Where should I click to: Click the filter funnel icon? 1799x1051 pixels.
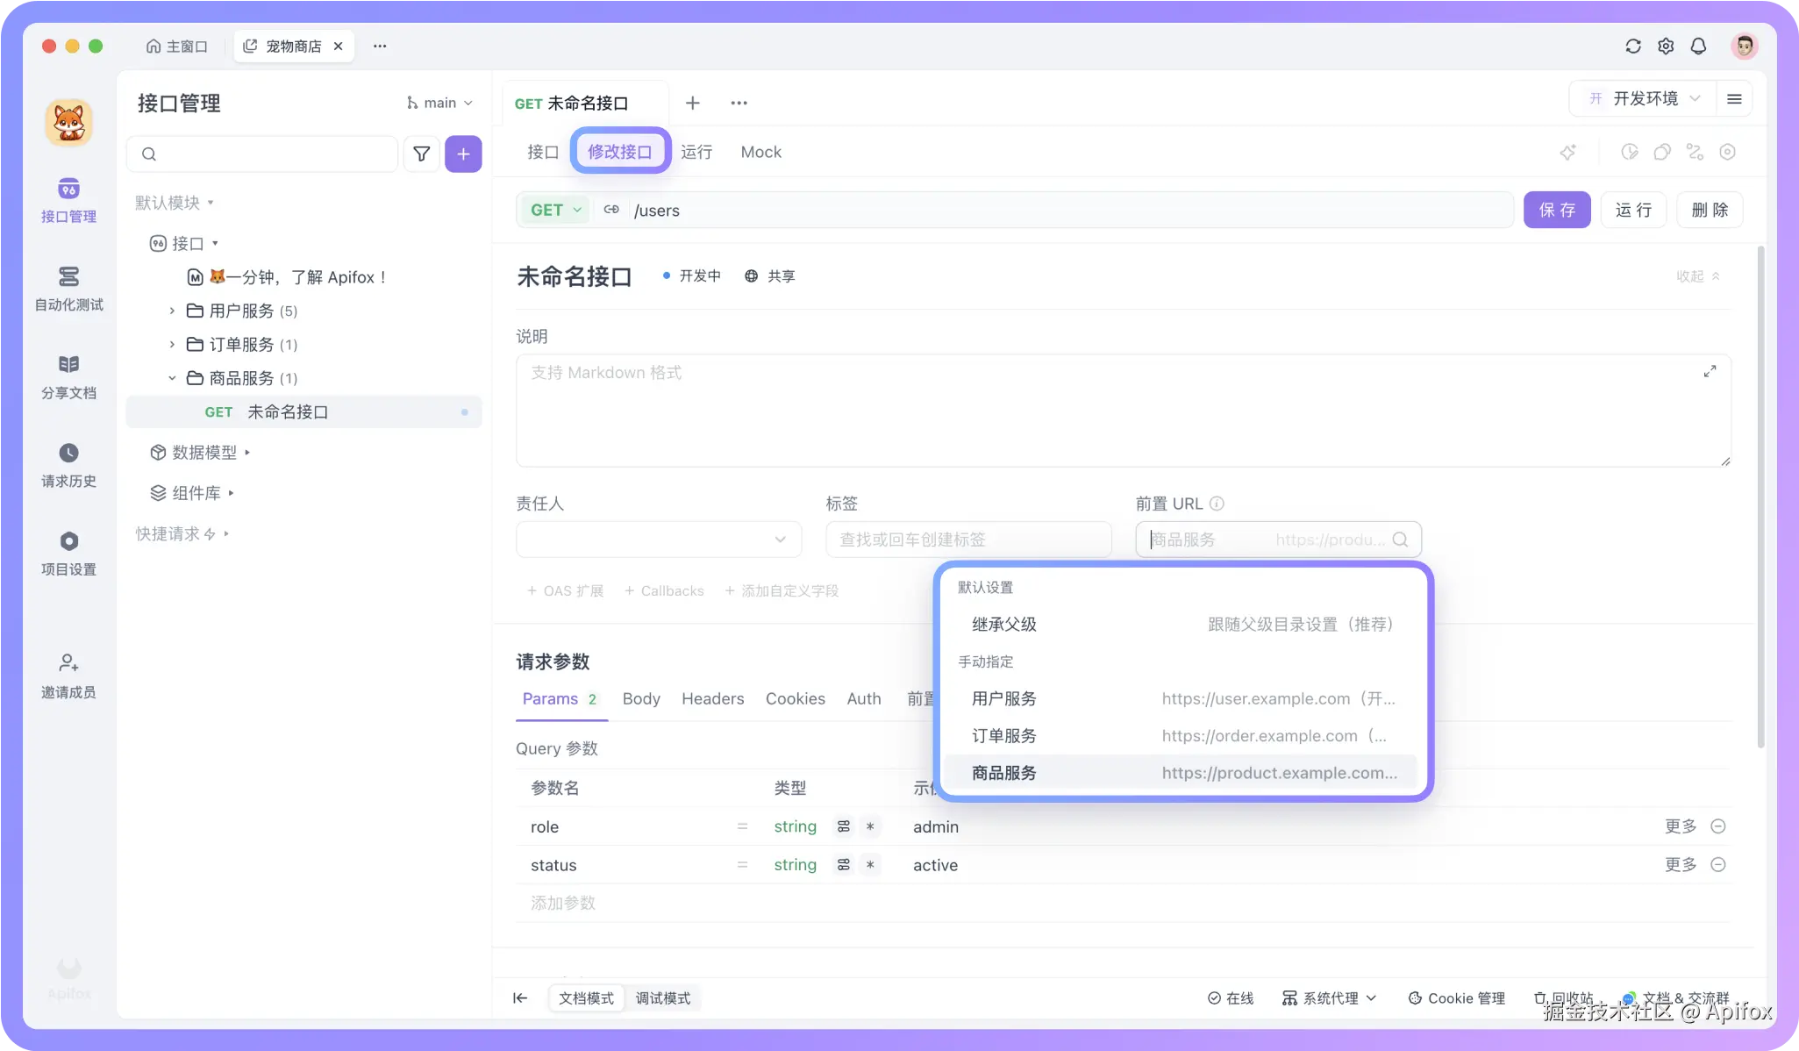pos(421,154)
